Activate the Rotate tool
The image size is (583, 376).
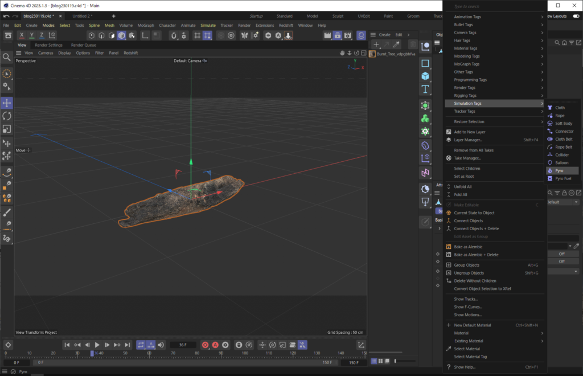[x=7, y=115]
